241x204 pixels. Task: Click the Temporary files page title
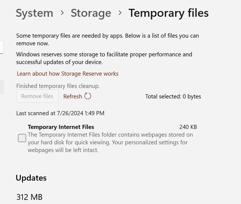click(x=168, y=13)
